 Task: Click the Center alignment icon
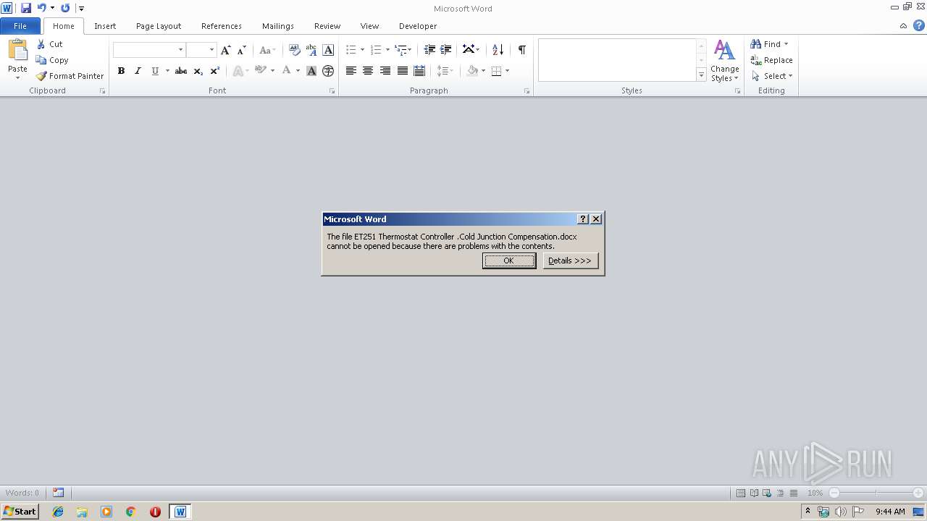[368, 71]
